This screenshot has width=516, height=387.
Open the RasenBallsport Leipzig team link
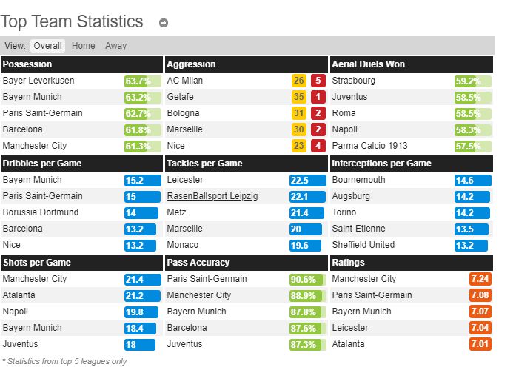[x=212, y=196]
